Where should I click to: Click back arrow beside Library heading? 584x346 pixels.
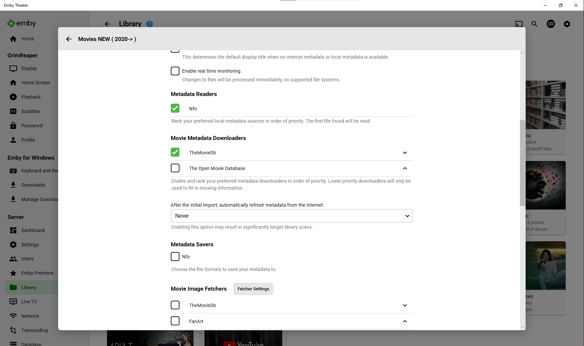pos(107,24)
